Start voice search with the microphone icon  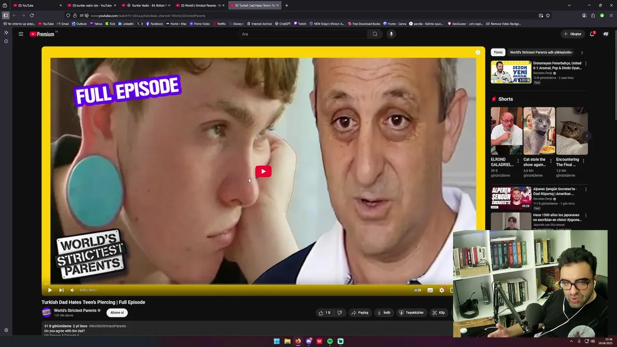point(391,34)
